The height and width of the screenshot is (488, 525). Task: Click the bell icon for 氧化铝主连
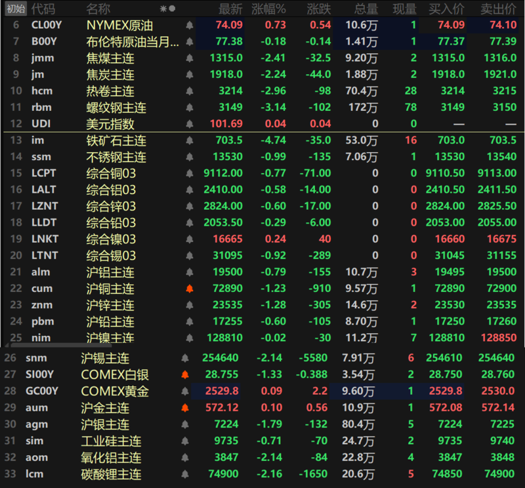click(185, 458)
